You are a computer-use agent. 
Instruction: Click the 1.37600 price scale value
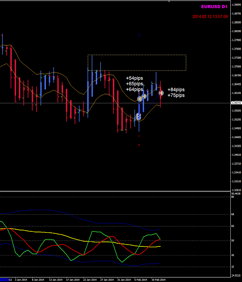236,49
